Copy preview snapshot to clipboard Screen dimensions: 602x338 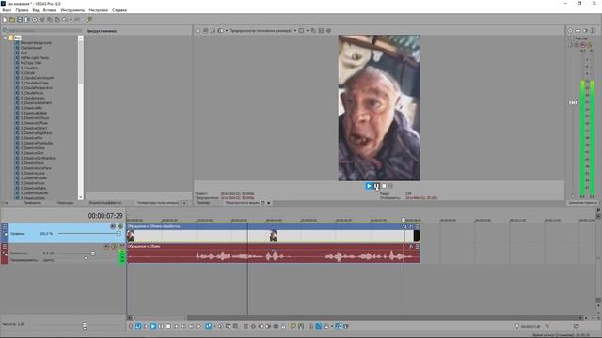313,31
